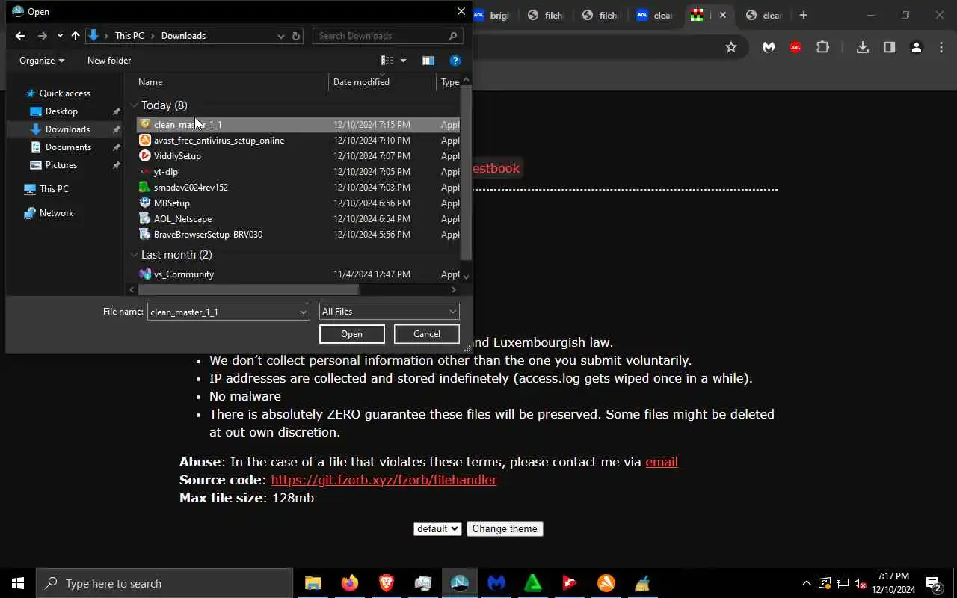Viewport: 957px width, 598px height.
Task: Refresh the Downloads folder listing
Action: (296, 36)
